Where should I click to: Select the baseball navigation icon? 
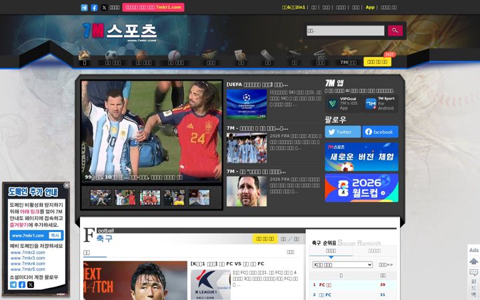174,55
